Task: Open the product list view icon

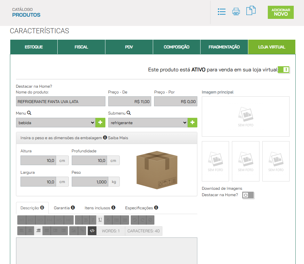Action: (x=221, y=12)
